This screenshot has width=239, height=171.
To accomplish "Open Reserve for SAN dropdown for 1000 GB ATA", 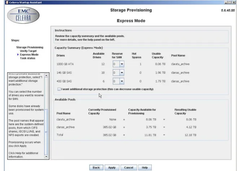I will coord(122,64).
